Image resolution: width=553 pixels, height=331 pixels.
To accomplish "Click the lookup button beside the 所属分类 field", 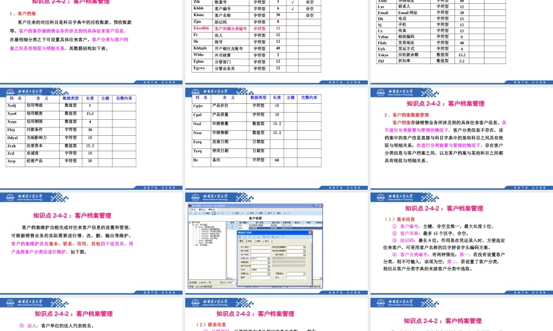I will coord(269,258).
